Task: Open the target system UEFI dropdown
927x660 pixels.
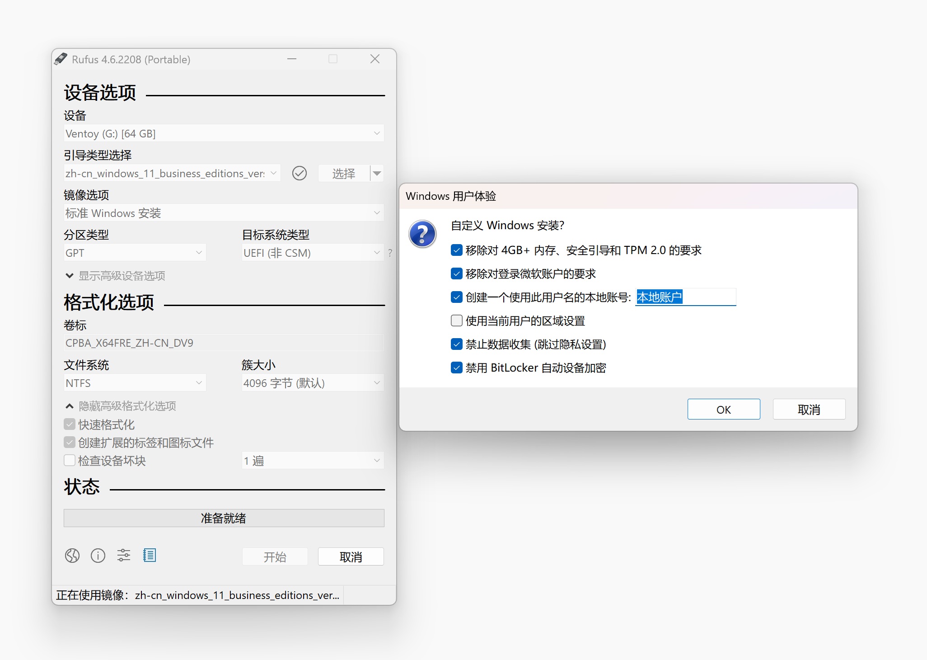Action: click(x=313, y=253)
